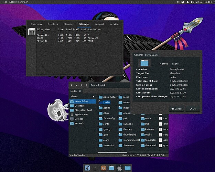215x172 pixels.
Task: Switch to the Permissions tab in properties dialog
Action: (152, 55)
